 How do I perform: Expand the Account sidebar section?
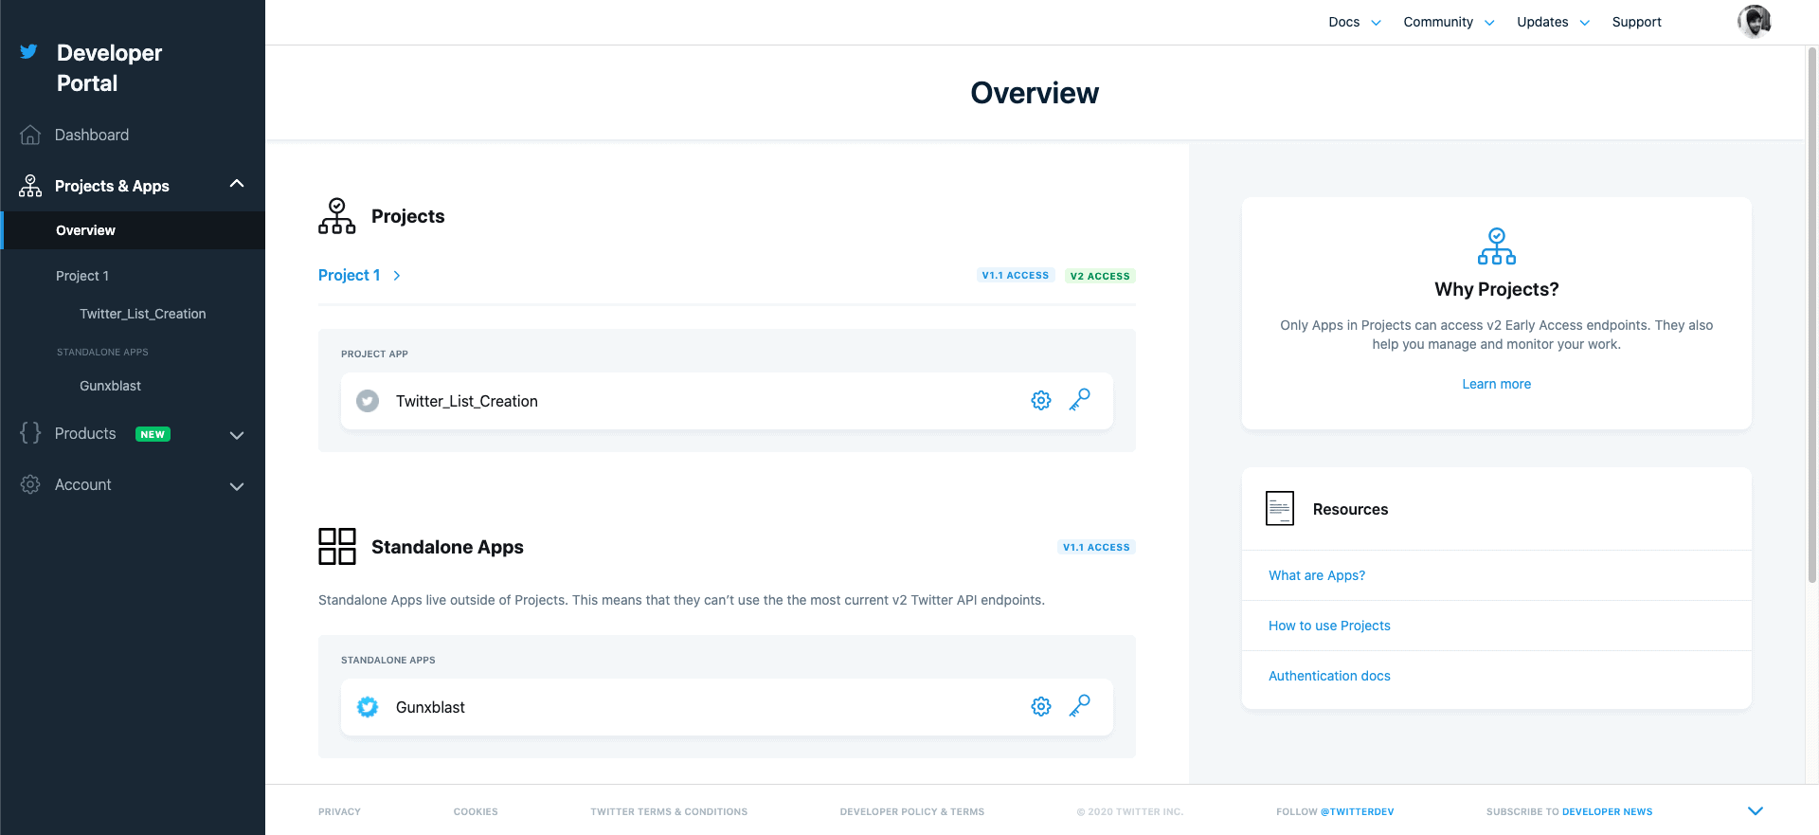click(x=237, y=486)
